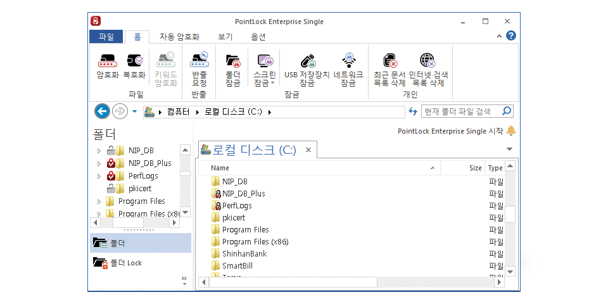Click 인터넷 검색 목록 삭제 icon
The image size is (608, 304).
(x=427, y=61)
